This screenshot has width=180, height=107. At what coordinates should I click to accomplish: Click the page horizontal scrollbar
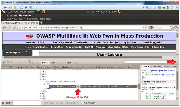(83, 57)
